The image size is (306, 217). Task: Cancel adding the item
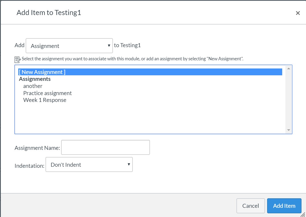tap(250, 206)
